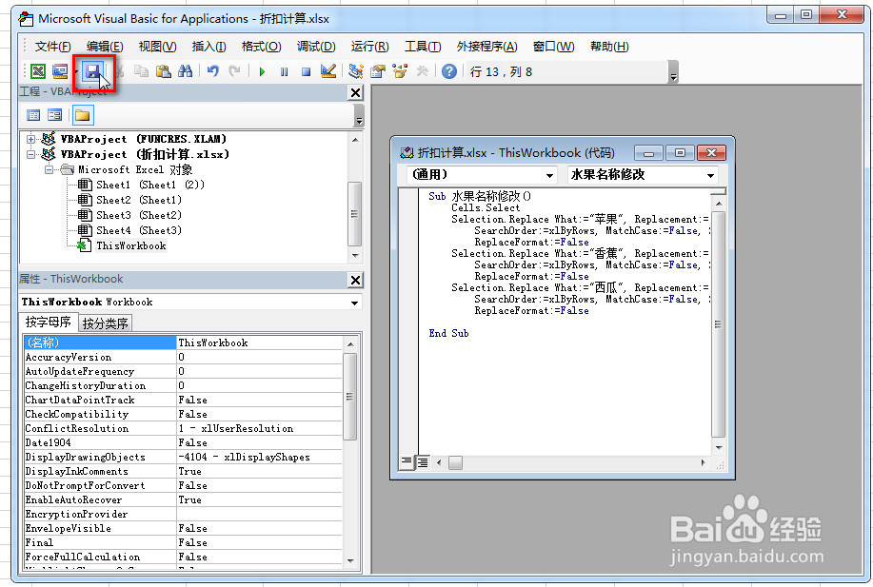This screenshot has height=587, width=873.
Task: Stop execution with the Reset square icon
Action: click(x=306, y=71)
